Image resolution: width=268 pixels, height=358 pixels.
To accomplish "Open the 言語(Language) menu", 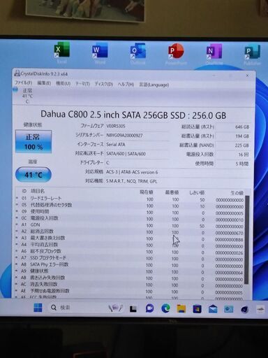I will [154, 85].
